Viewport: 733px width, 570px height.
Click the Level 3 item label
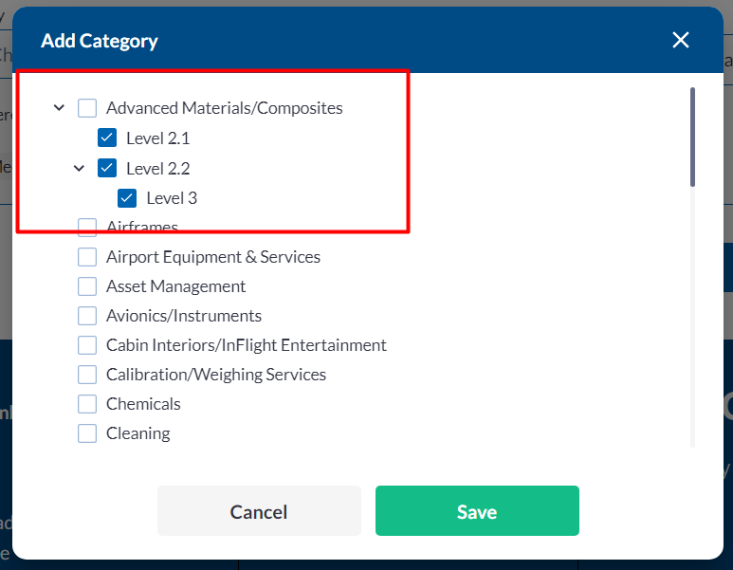point(172,198)
